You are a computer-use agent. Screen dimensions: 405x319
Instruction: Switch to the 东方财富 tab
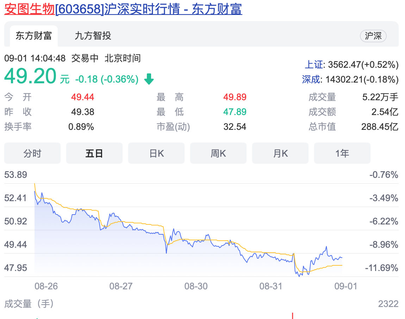[x=34, y=36]
